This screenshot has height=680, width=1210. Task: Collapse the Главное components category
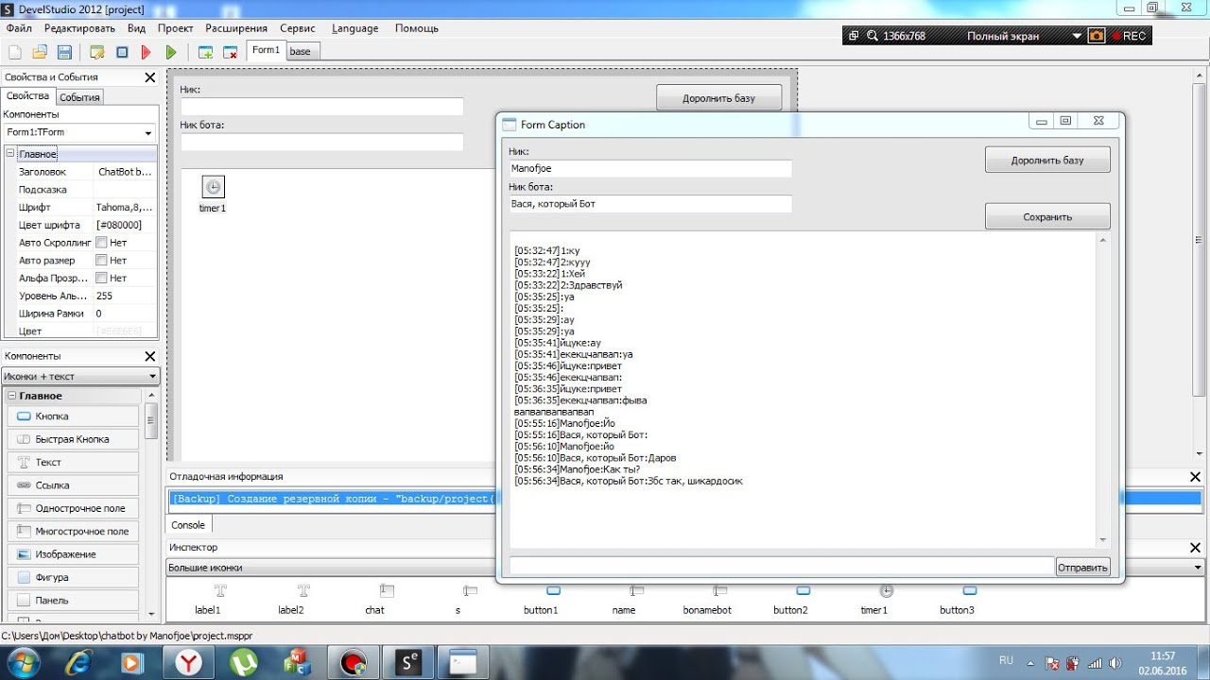[x=10, y=396]
